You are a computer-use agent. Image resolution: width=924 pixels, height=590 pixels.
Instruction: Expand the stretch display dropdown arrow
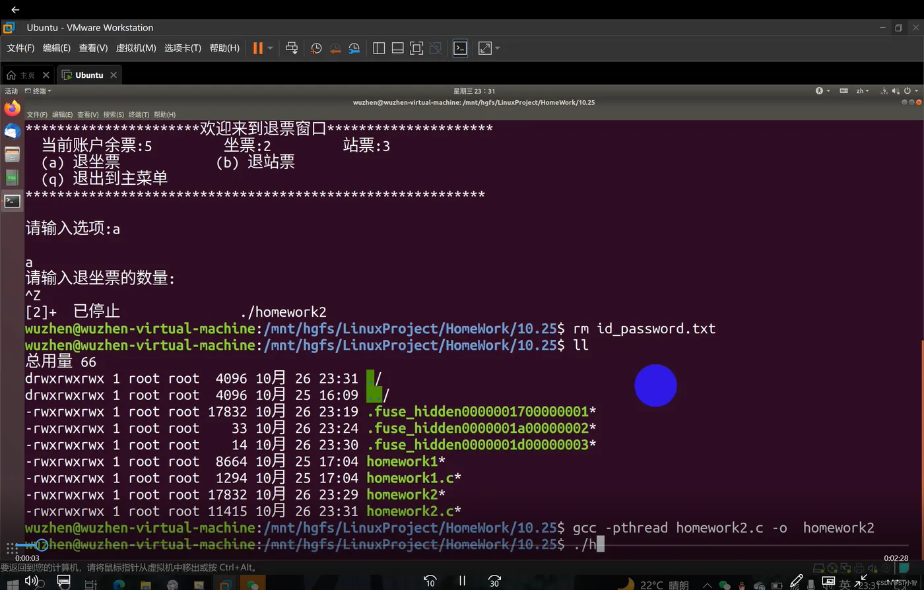coord(498,48)
